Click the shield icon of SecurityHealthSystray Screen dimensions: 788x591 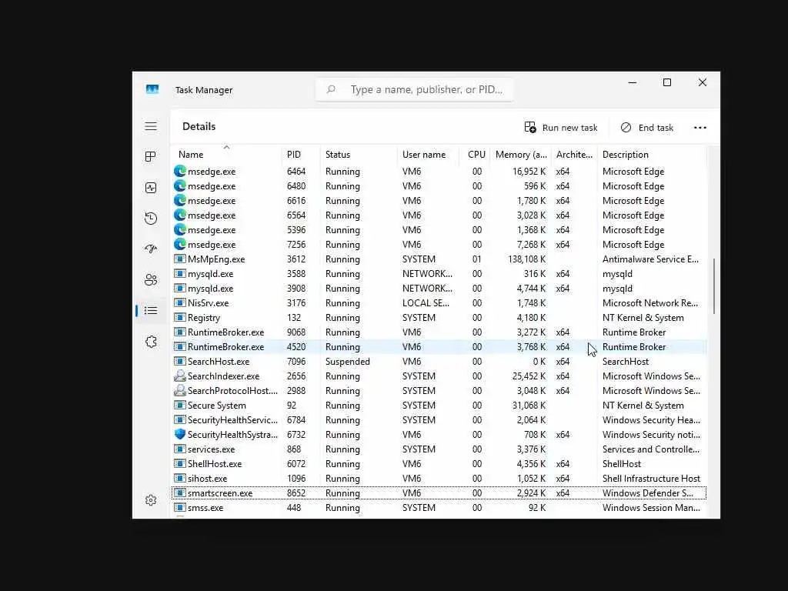click(x=180, y=434)
